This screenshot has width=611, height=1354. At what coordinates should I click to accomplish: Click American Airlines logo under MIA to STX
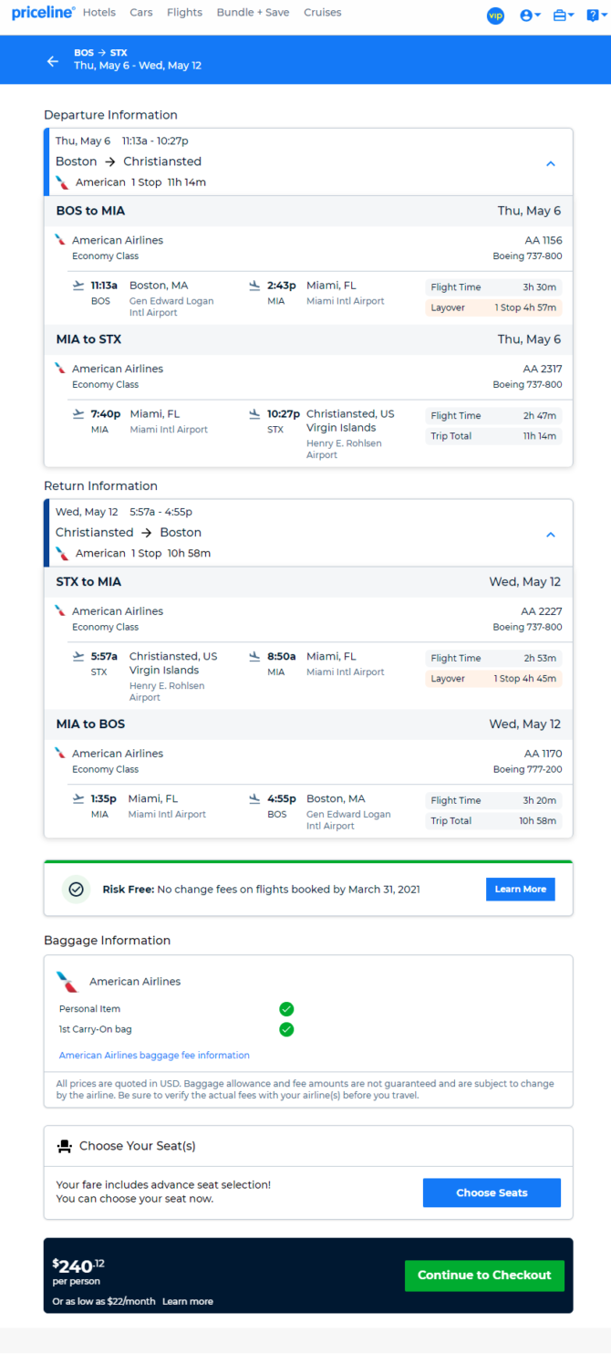pyautogui.click(x=60, y=369)
